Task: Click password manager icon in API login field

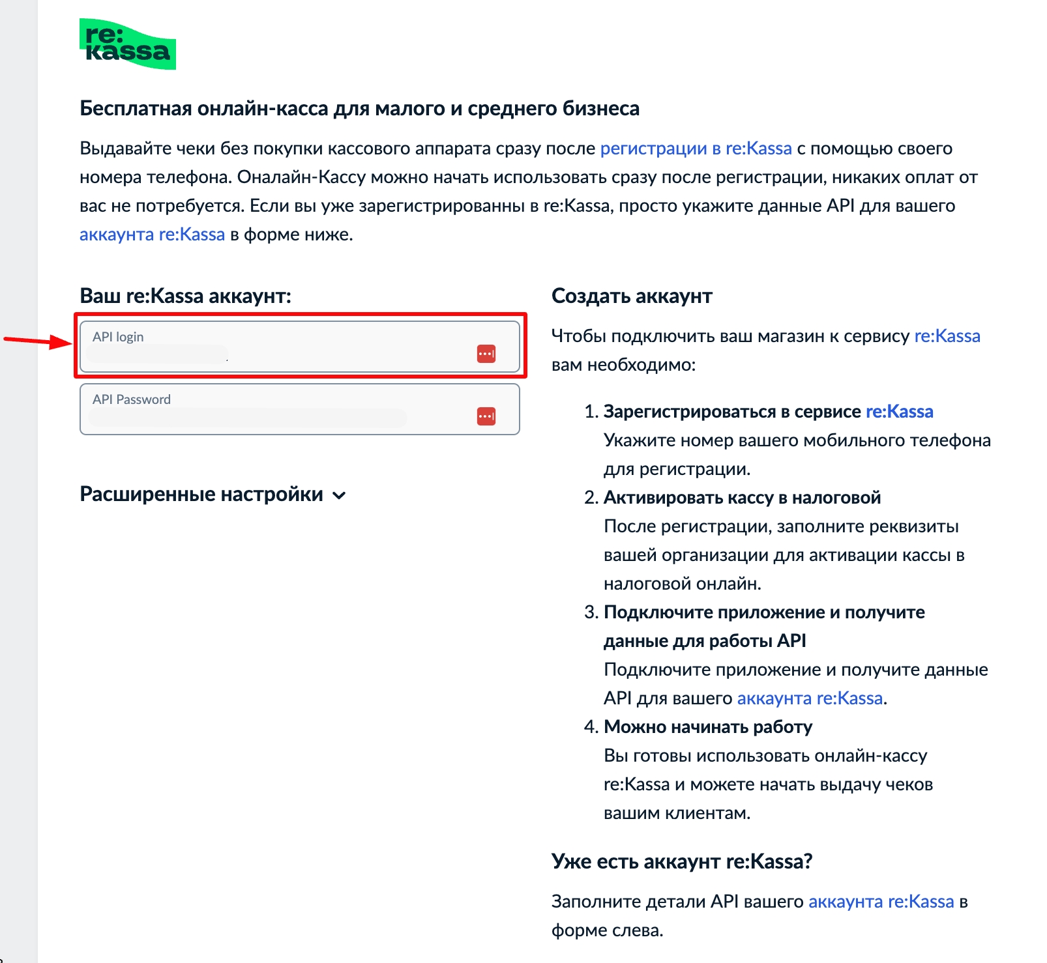Action: pos(486,354)
